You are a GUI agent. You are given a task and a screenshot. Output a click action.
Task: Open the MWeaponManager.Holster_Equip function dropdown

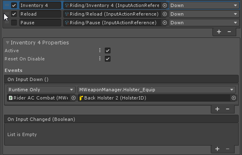pos(157,90)
